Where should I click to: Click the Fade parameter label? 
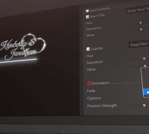click(x=91, y=91)
